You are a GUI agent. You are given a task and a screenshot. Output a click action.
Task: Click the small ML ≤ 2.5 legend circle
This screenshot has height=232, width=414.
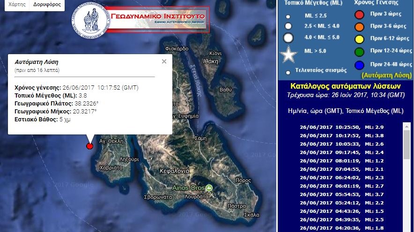pos(288,17)
